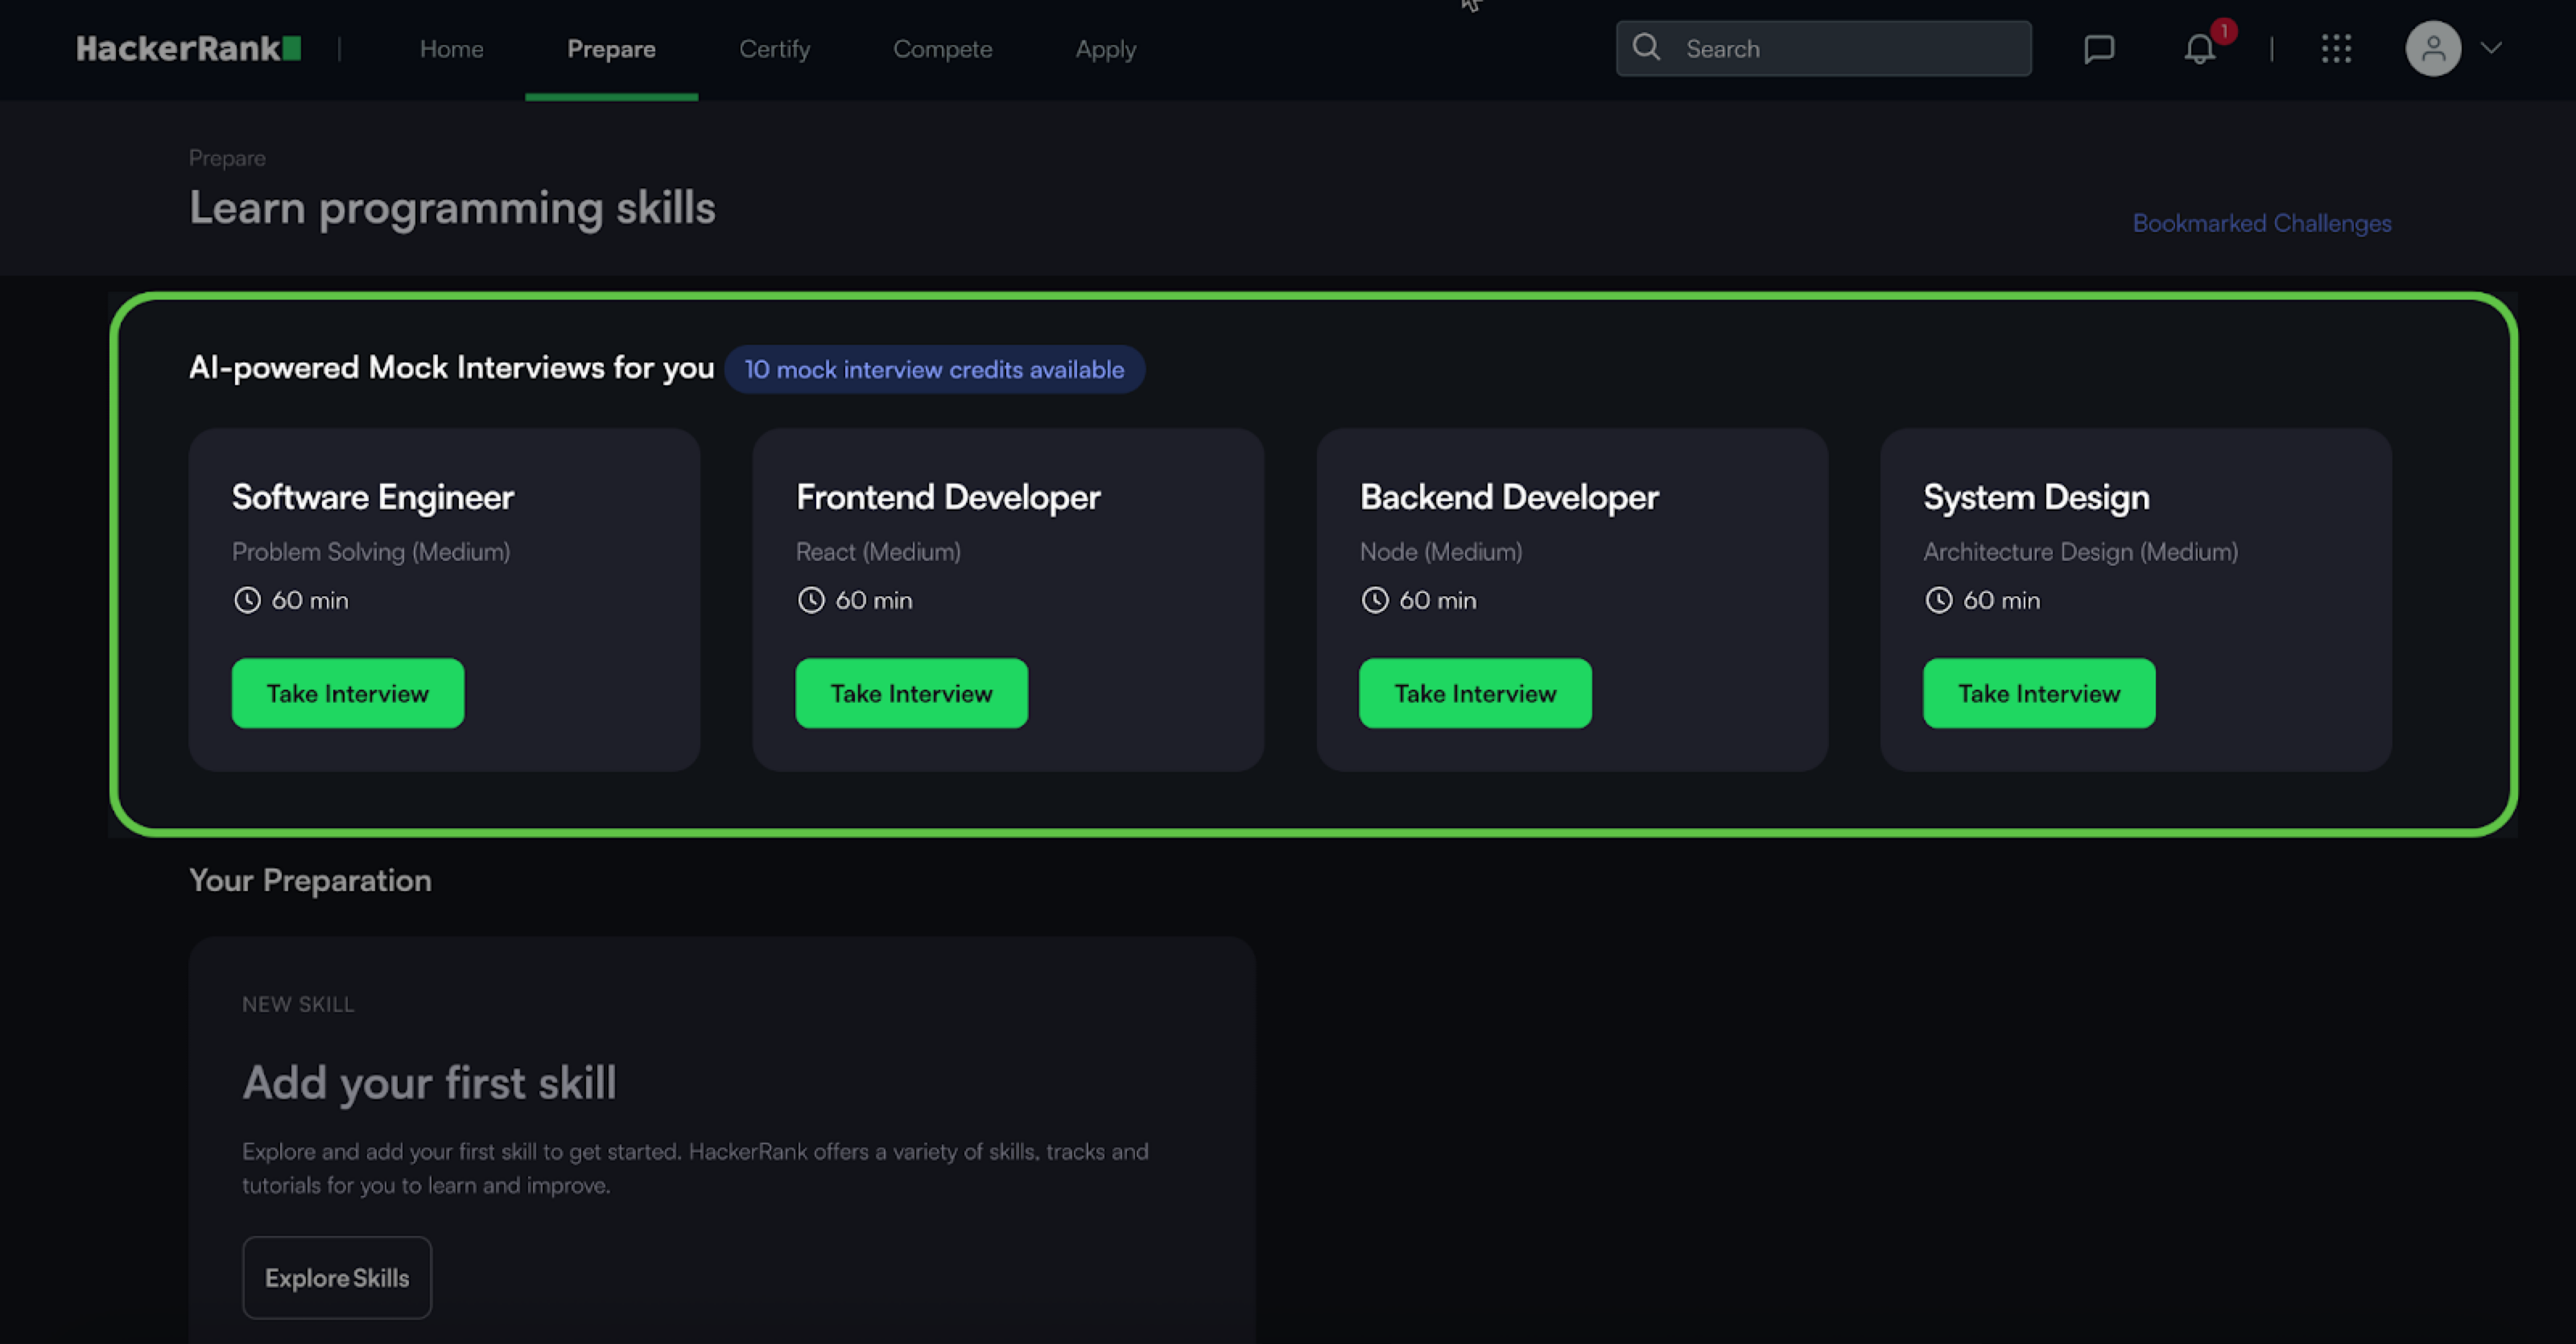This screenshot has width=2576, height=1344.
Task: Take the Frontend Developer interview
Action: (911, 693)
